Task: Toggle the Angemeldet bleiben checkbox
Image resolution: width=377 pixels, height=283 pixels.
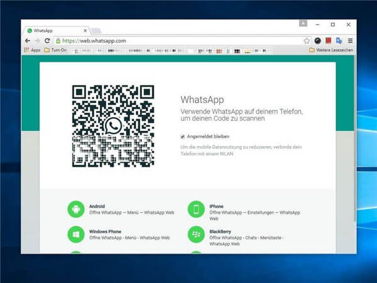Action: (x=183, y=136)
